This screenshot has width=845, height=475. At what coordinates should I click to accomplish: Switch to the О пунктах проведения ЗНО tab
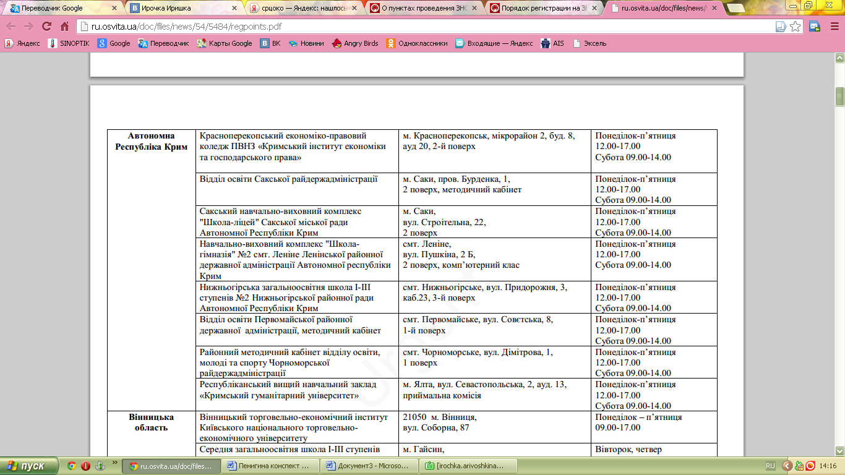[421, 9]
